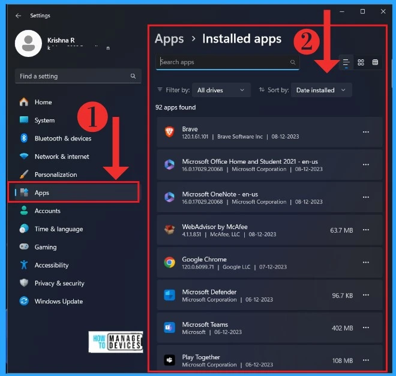Click the Find a setting search box
Image resolution: width=396 pixels, height=376 pixels.
78,76
